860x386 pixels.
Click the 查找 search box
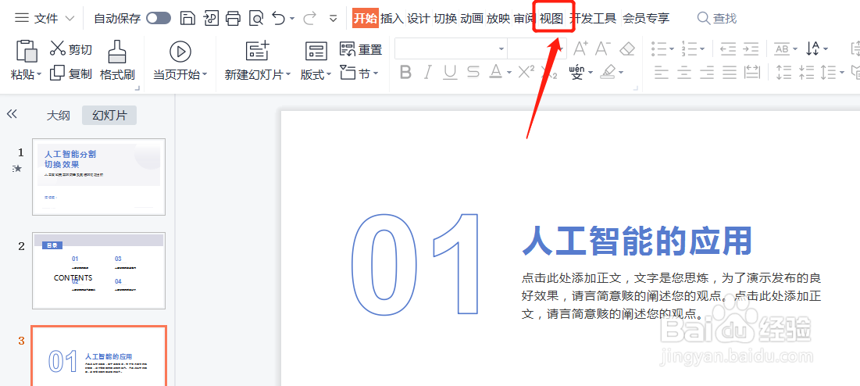pyautogui.click(x=717, y=19)
